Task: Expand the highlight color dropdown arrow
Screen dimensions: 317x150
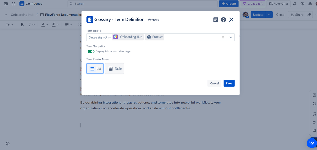Action: [x=57, y=25]
